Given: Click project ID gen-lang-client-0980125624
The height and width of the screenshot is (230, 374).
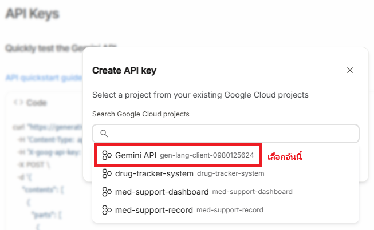Looking at the screenshot, I should (x=207, y=155).
